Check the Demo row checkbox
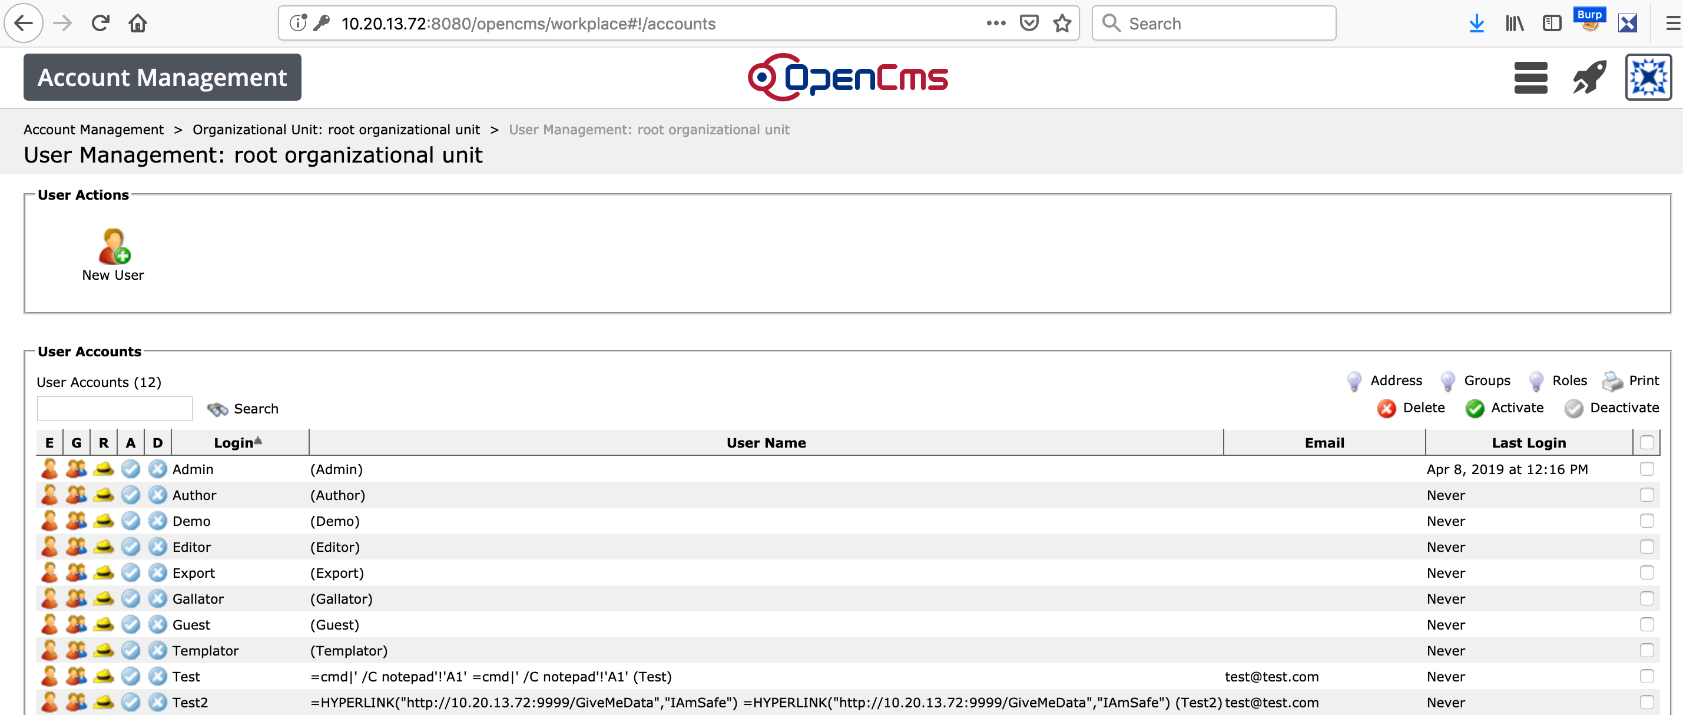 [1646, 521]
